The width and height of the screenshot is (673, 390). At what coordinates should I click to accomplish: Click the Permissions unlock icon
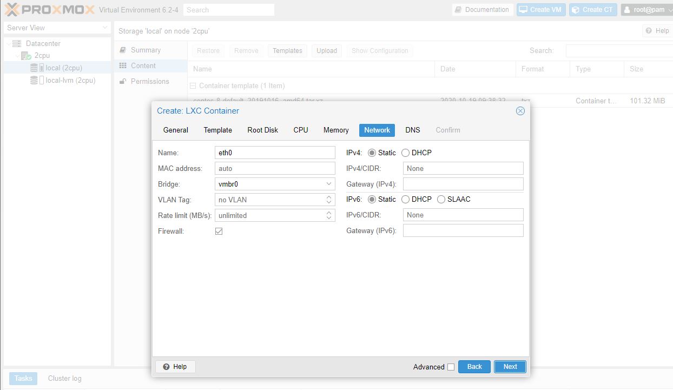click(x=123, y=82)
